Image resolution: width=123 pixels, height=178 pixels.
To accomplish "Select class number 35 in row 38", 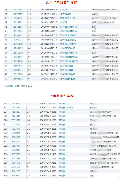I will [x=29, y=27].
